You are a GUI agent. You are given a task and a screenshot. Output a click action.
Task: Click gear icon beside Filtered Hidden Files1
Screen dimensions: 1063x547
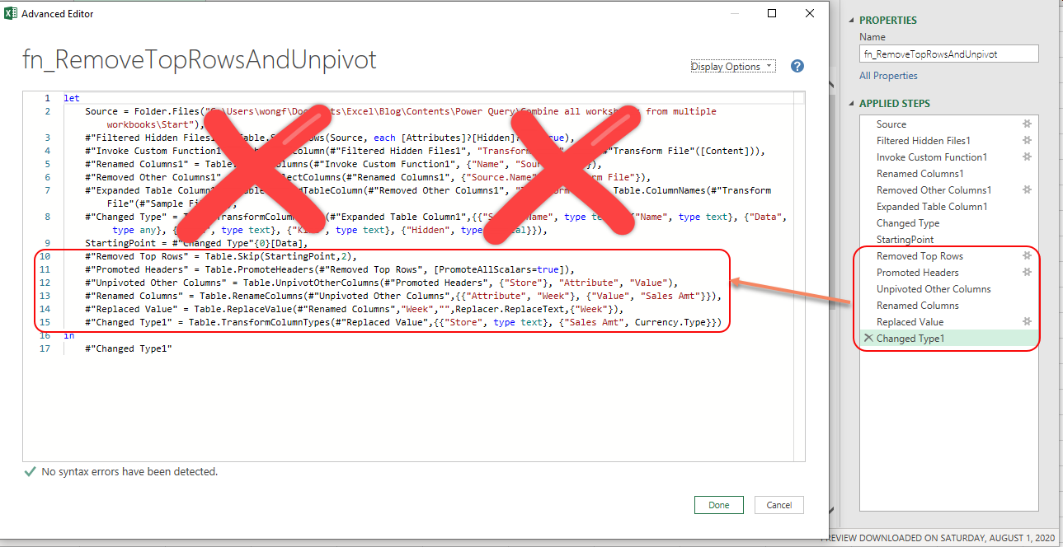click(1027, 140)
